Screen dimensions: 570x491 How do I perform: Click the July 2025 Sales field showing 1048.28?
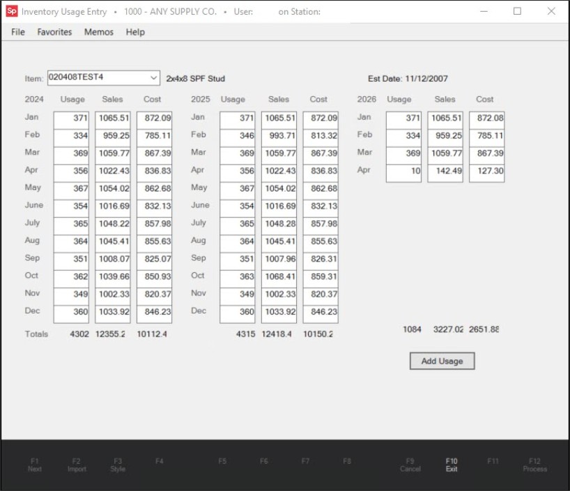[x=279, y=223]
